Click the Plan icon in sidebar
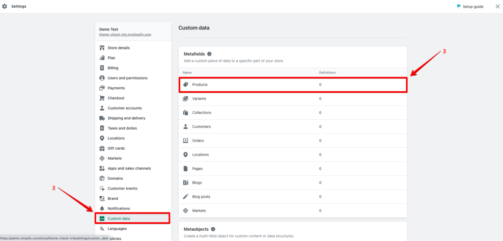Viewport: 503px width, 241px height. pyautogui.click(x=102, y=58)
